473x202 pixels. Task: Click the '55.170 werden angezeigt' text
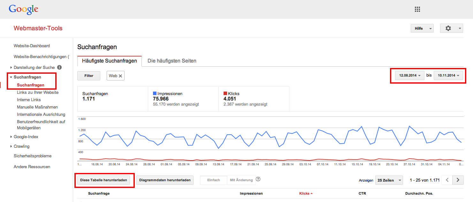click(176, 104)
